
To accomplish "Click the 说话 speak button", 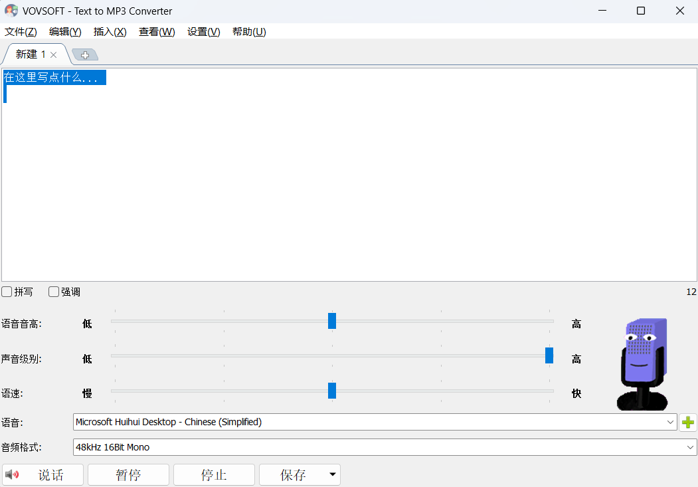I will click(43, 474).
